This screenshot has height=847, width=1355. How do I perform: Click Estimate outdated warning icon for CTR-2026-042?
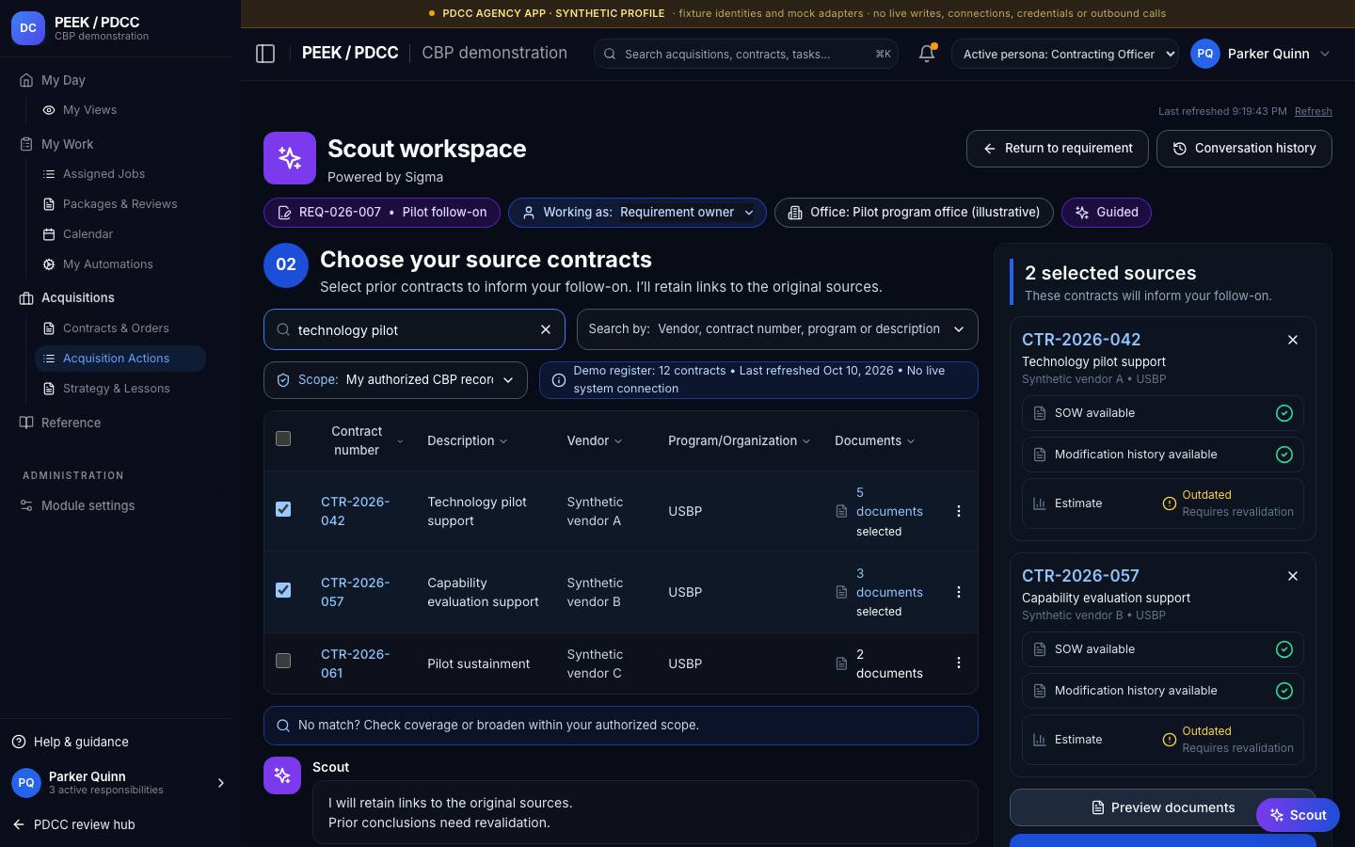tap(1170, 503)
